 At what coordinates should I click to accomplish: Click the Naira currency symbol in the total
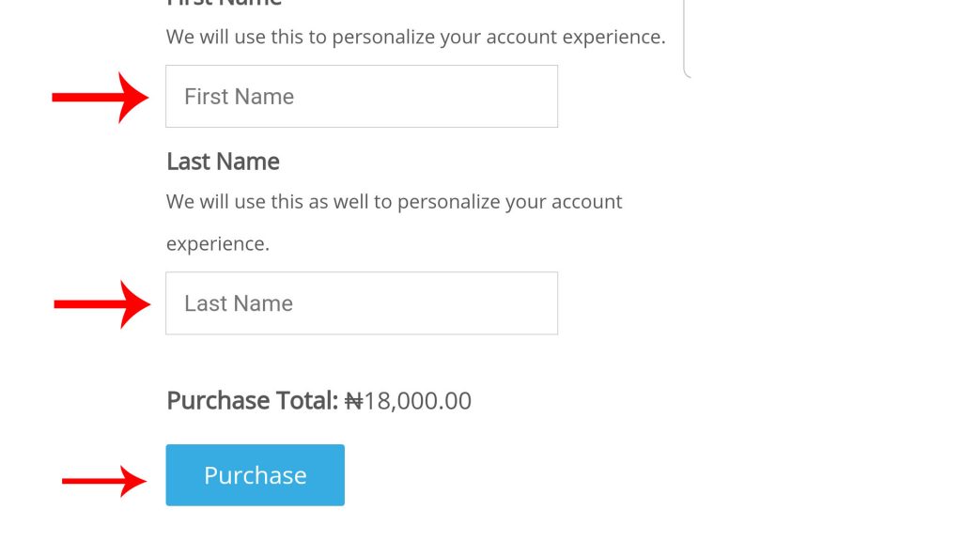tap(353, 401)
